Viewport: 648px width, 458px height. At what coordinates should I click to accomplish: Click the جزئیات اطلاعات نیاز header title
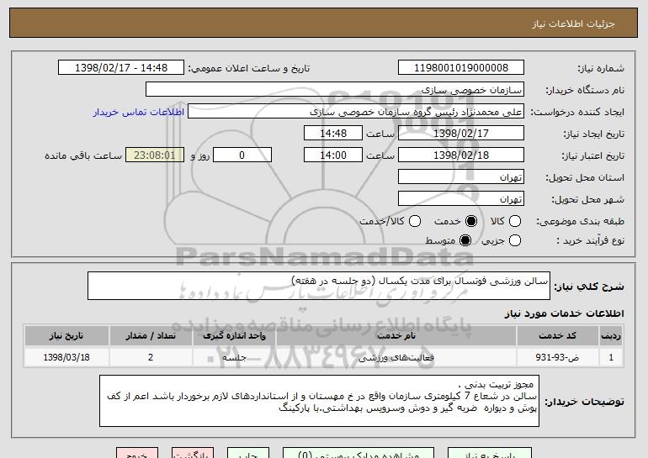click(x=573, y=24)
